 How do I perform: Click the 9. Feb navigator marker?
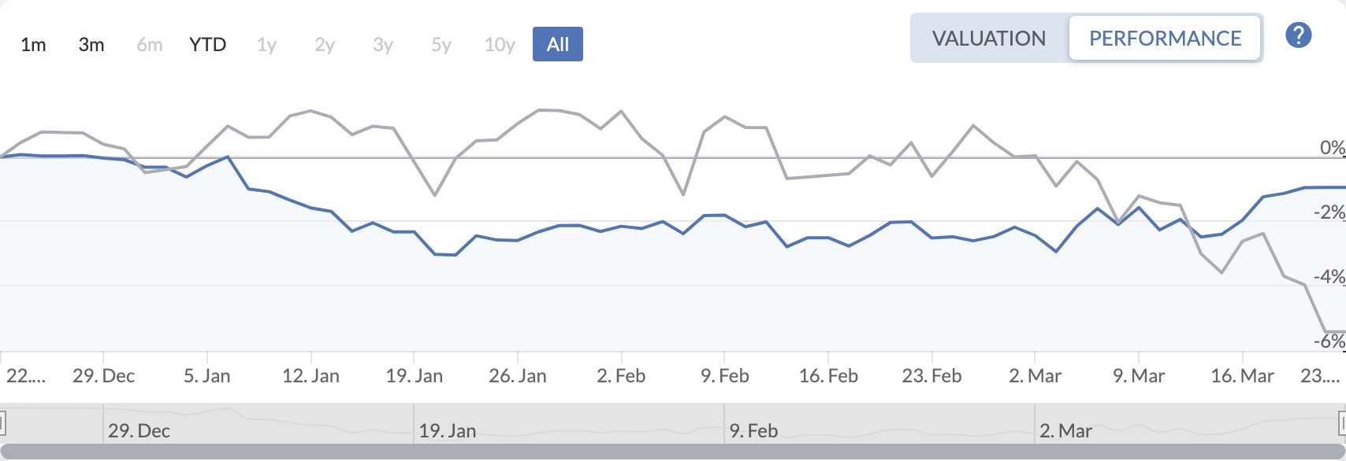coord(753,431)
